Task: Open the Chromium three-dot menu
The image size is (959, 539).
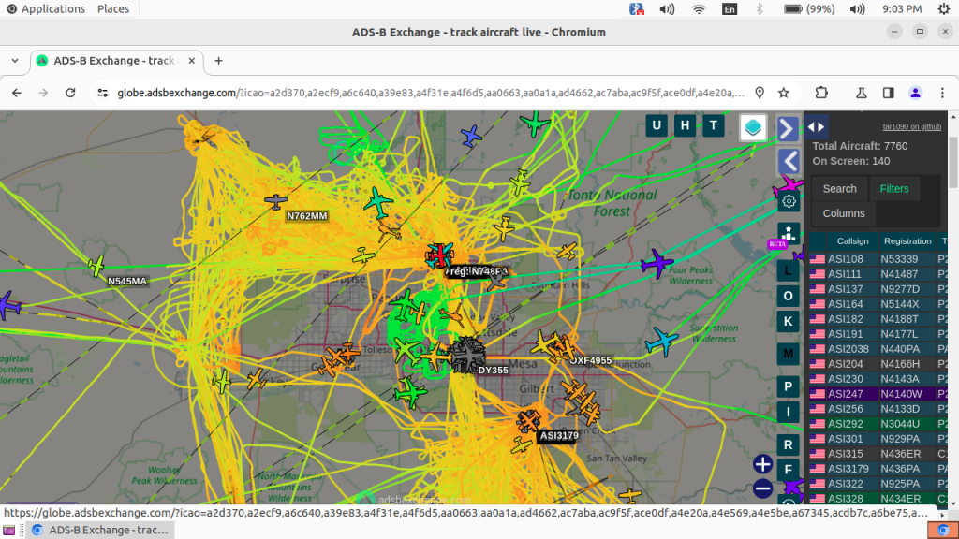Action: click(x=942, y=93)
